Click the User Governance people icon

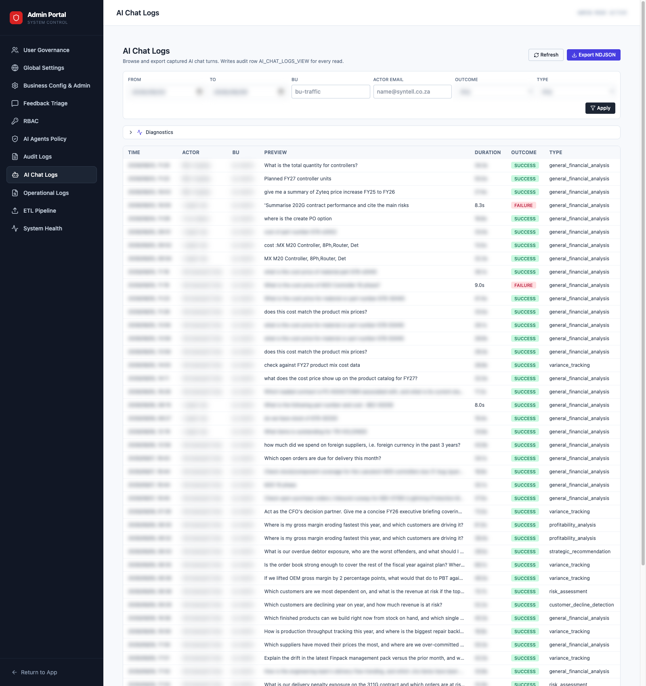(15, 50)
